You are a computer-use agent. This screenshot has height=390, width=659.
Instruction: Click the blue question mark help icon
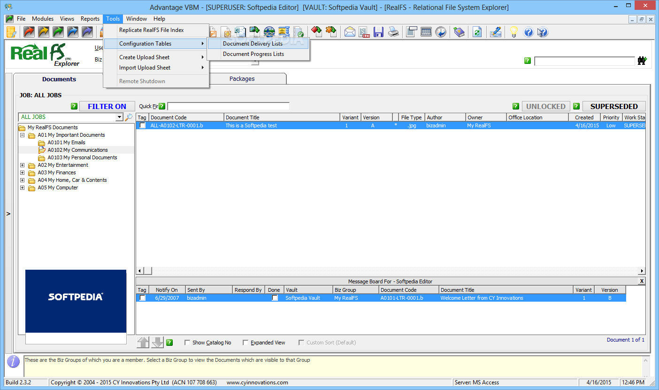[529, 32]
